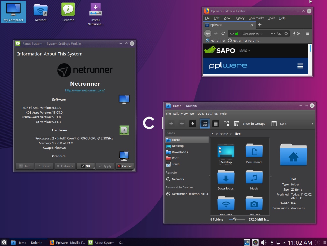The height and width of the screenshot is (246, 327).
Task: Open the volume control in the system tray
Action: click(x=263, y=242)
